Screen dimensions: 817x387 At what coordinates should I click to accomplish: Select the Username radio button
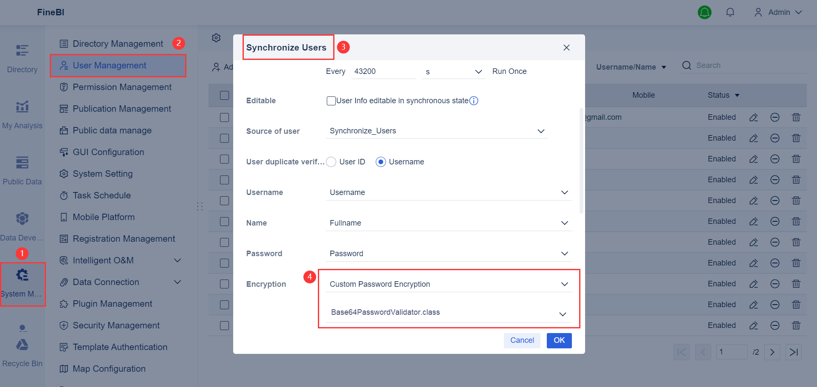pyautogui.click(x=380, y=162)
